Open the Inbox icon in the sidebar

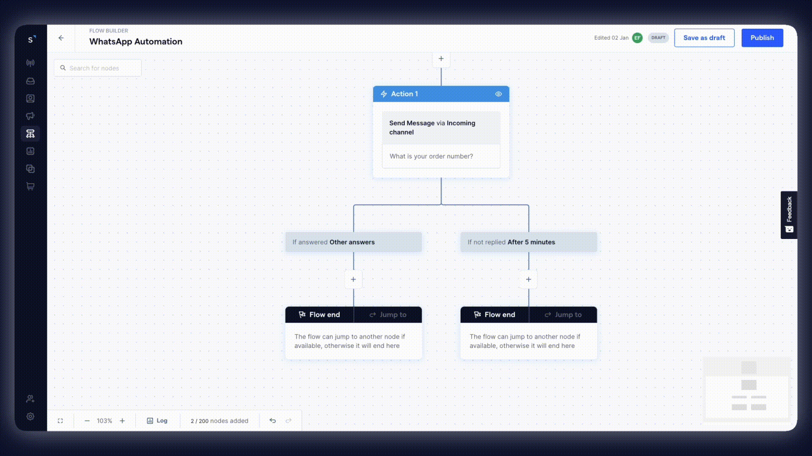click(30, 81)
